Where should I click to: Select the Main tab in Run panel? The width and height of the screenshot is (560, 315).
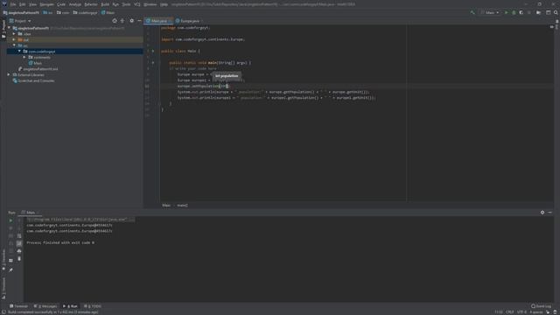click(30, 213)
